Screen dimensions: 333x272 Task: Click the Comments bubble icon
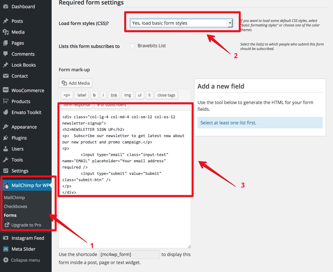pyautogui.click(x=6, y=54)
